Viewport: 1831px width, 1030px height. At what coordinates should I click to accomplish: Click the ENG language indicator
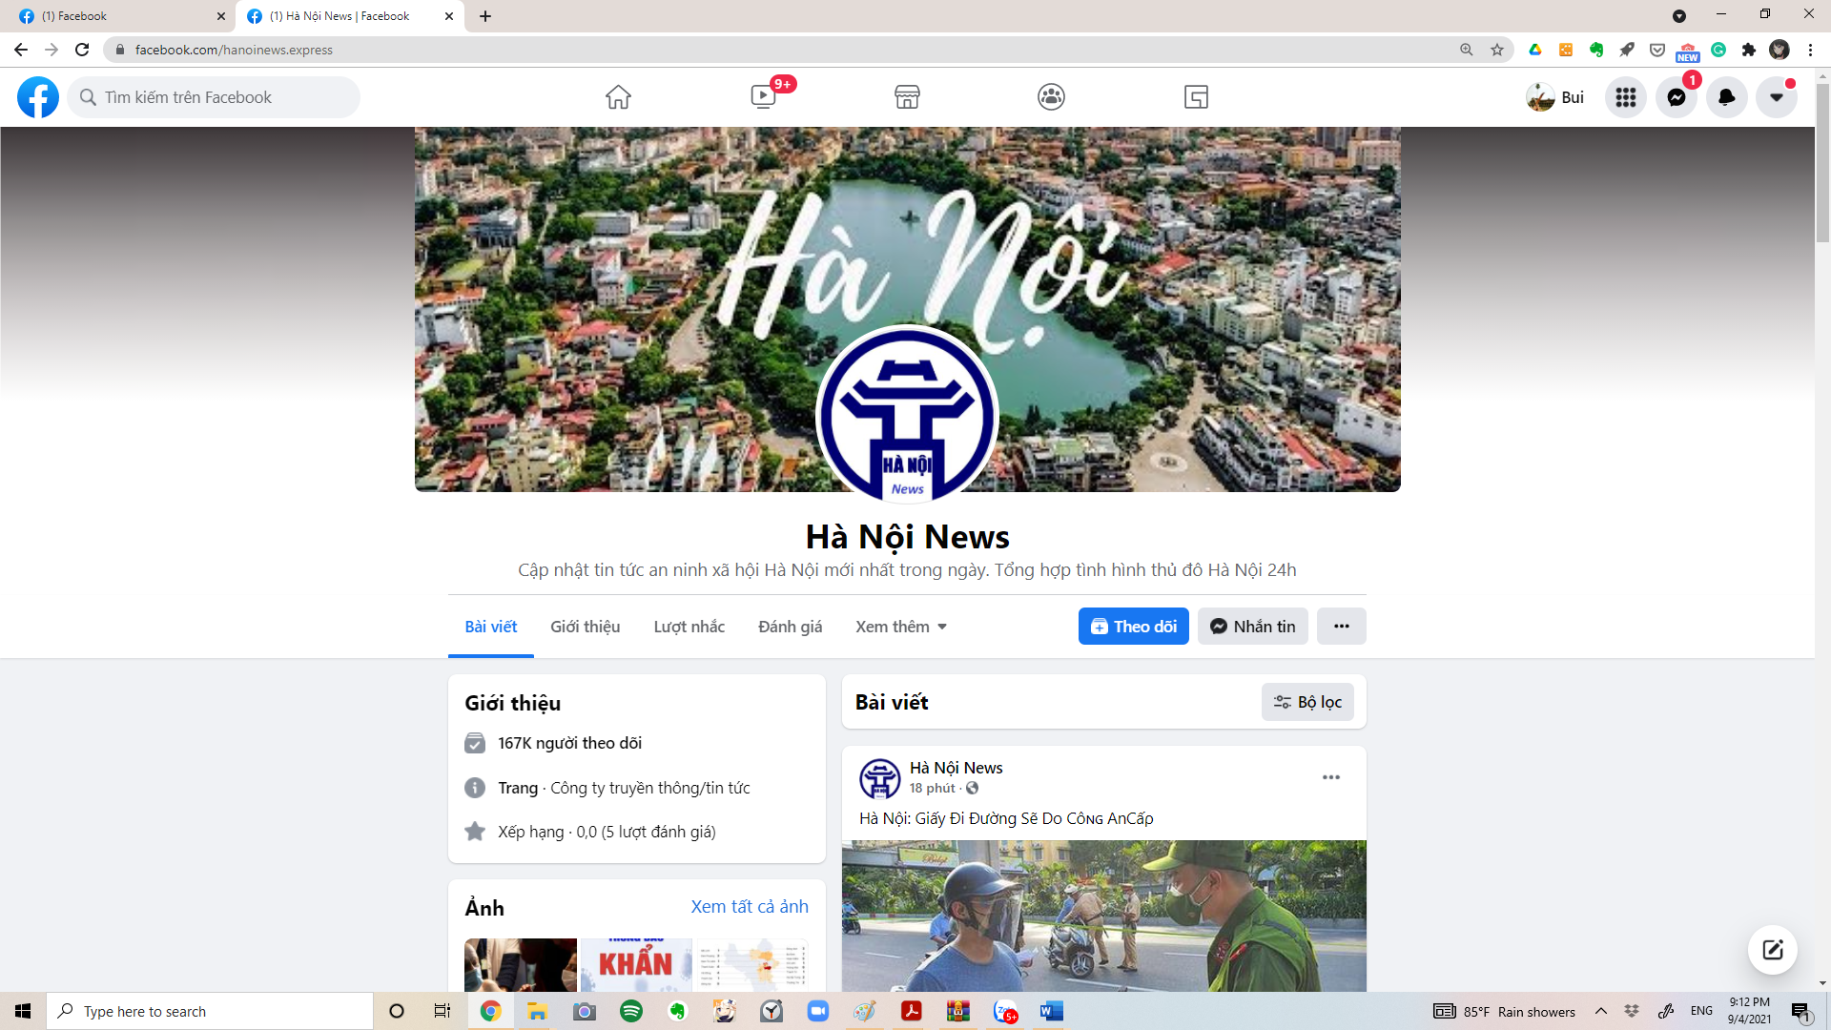(1701, 1011)
